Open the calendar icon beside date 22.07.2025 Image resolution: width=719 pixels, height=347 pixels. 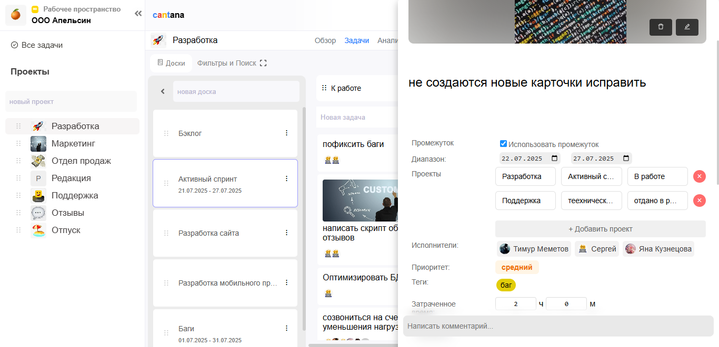[x=554, y=158]
